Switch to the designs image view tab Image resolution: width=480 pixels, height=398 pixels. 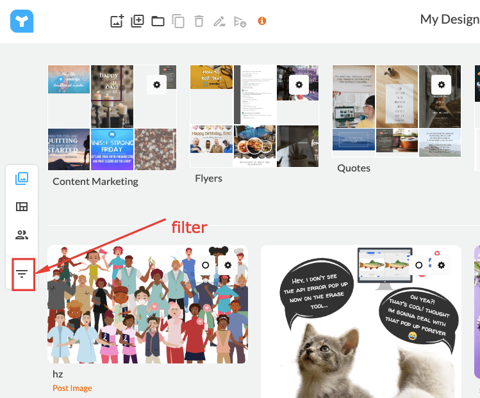pos(22,179)
